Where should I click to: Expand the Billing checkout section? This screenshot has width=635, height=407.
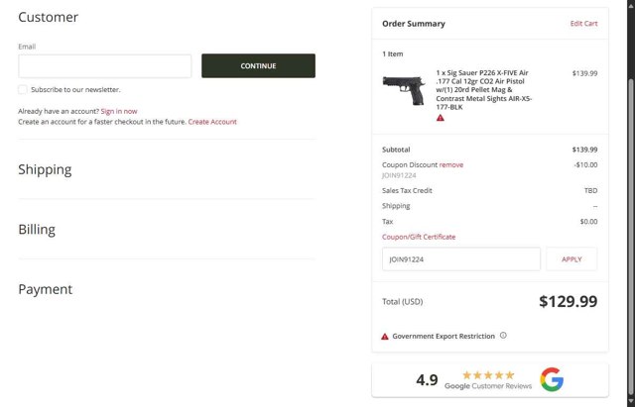point(37,230)
